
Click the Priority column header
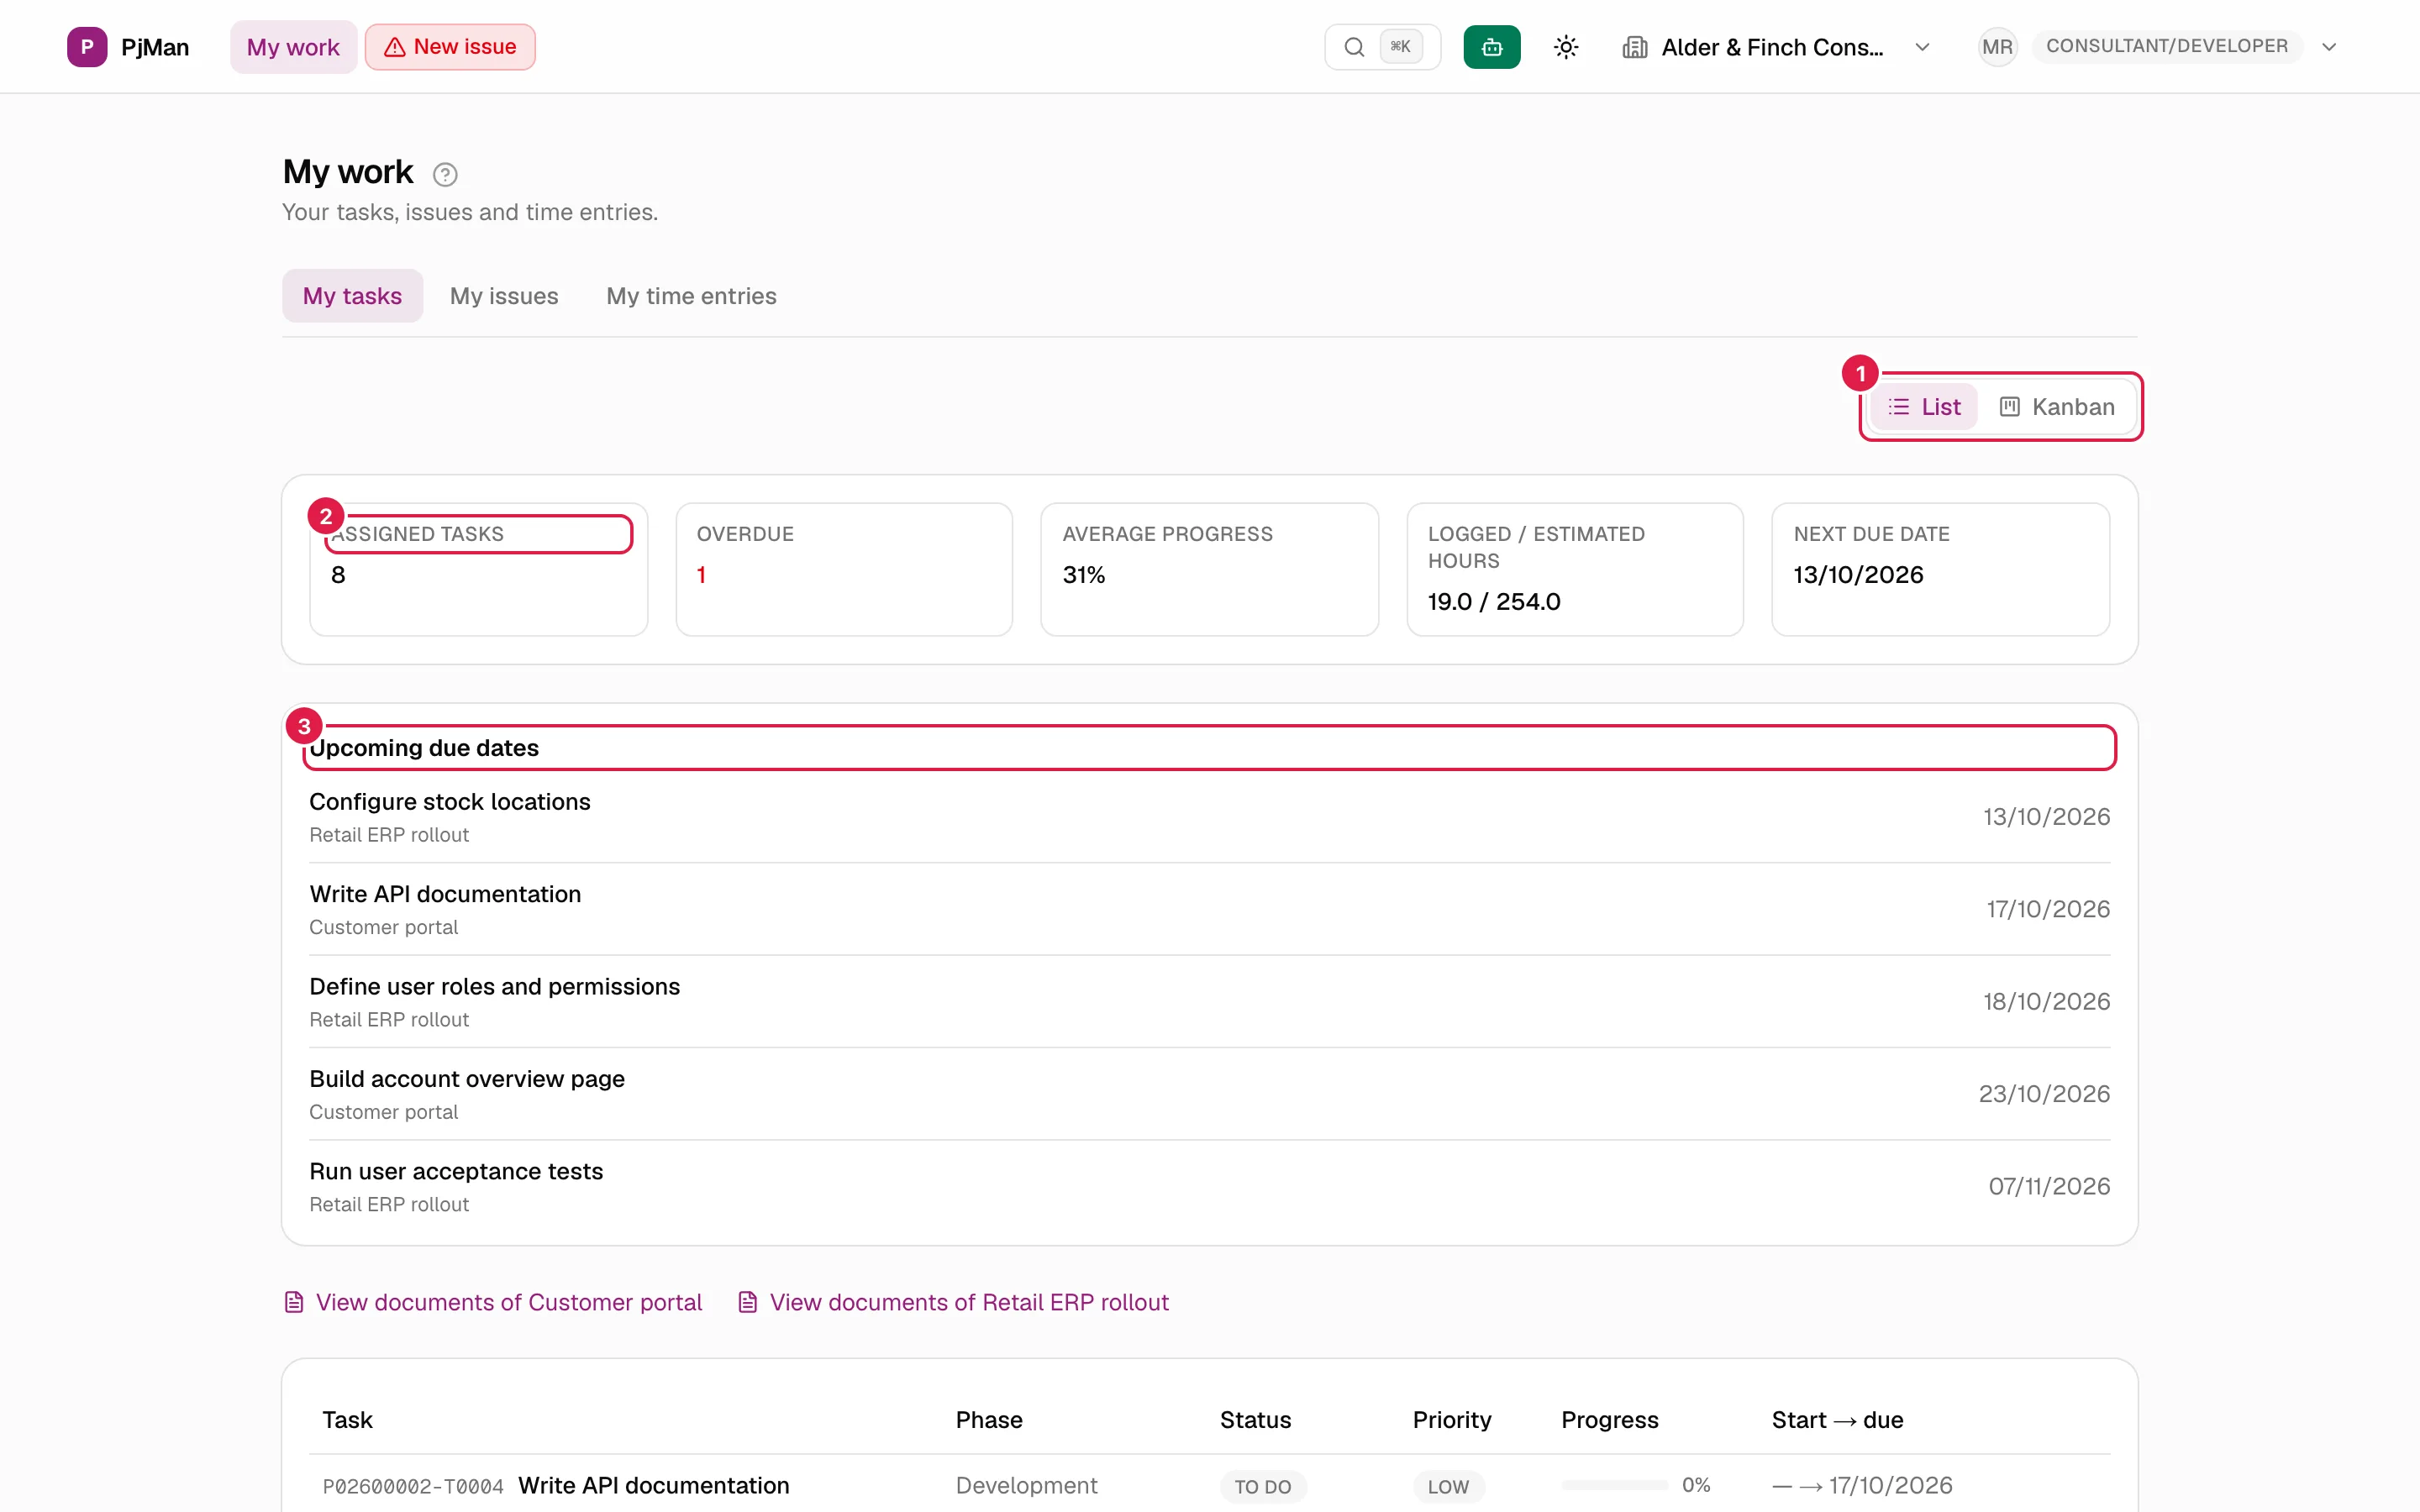(x=1452, y=1420)
